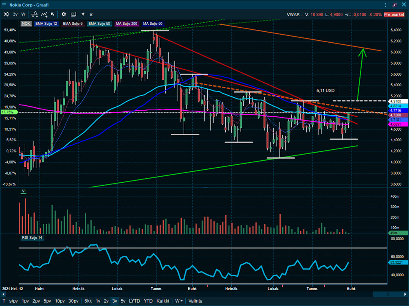This screenshot has width=409, height=306.
Task: Toggle the MA Sulje 200 indicator label
Action: click(x=128, y=24)
